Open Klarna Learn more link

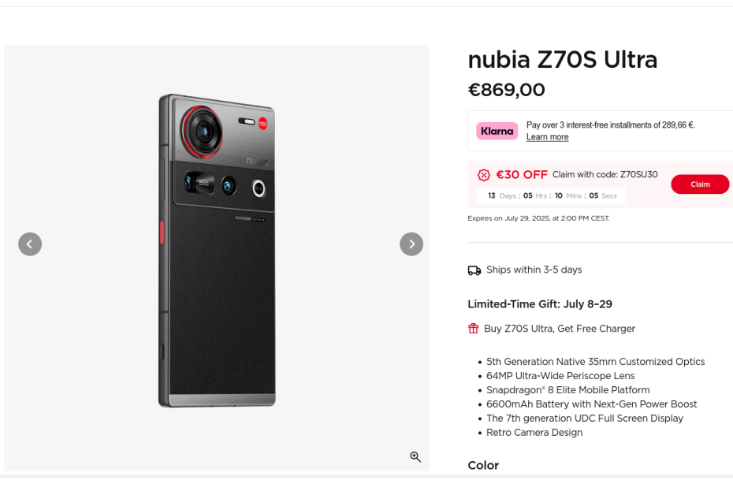(x=547, y=137)
